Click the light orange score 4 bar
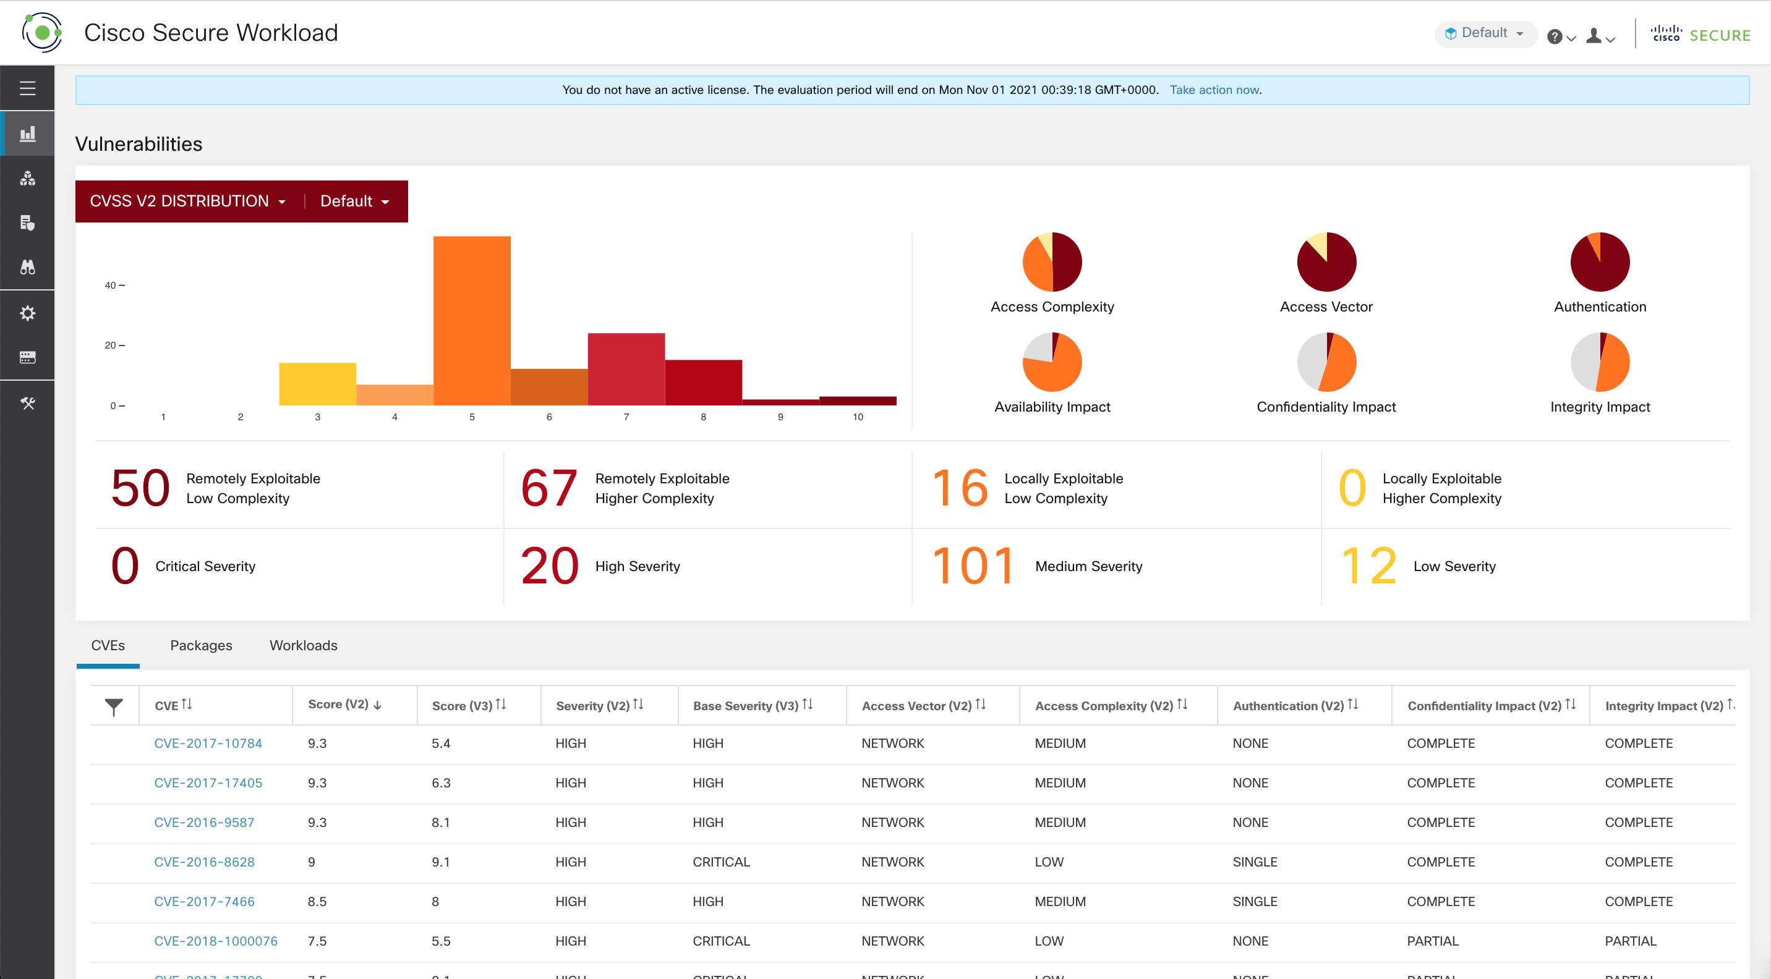The width and height of the screenshot is (1771, 979). (x=395, y=395)
